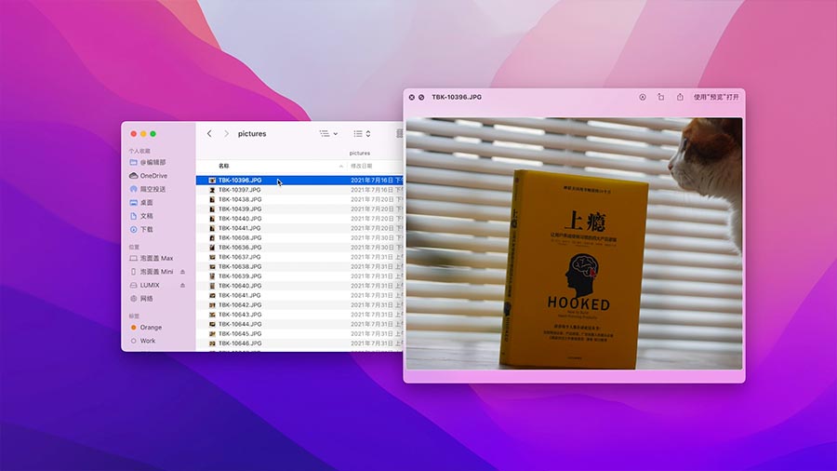Select 网络 network location in the sidebar
Screen dimensions: 837x471
[x=146, y=299]
